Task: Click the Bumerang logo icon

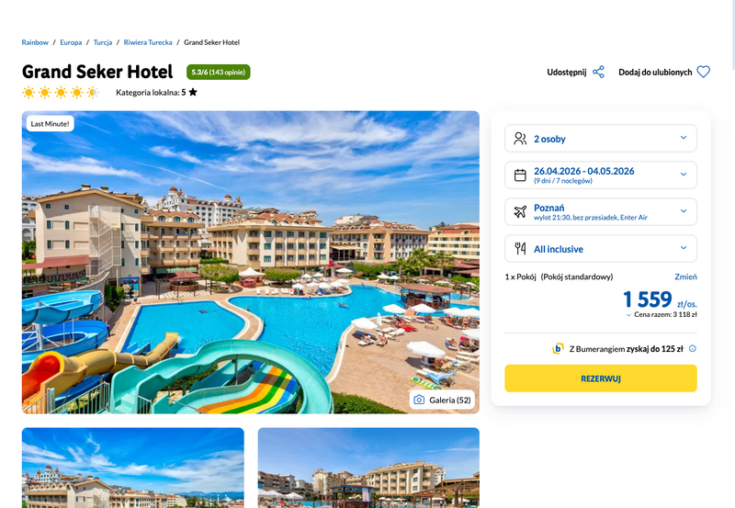Action: [558, 348]
